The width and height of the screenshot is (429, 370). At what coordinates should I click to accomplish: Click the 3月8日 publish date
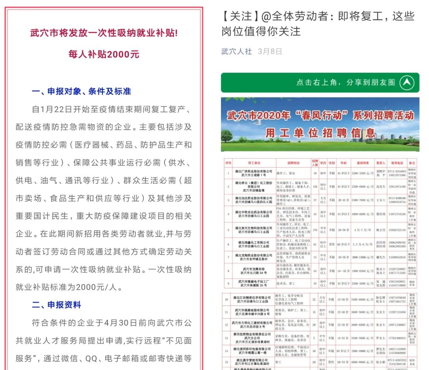270,52
